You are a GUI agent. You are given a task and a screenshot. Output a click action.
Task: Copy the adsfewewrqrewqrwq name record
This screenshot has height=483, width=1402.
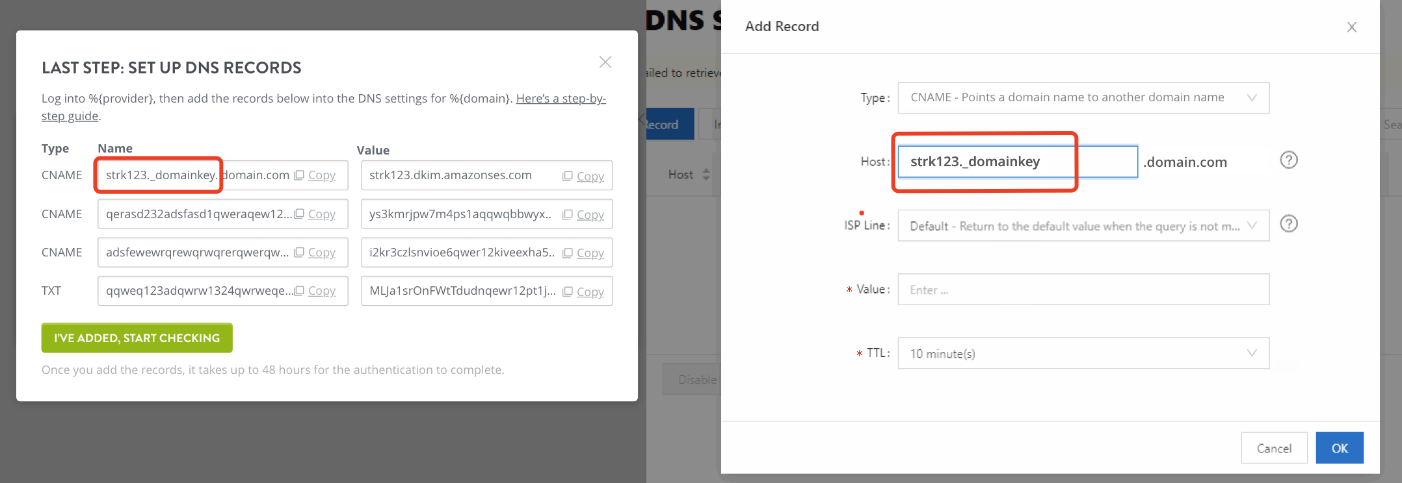(x=315, y=253)
